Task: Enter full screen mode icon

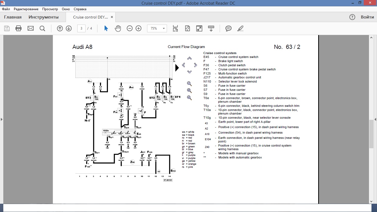Action: point(199,28)
